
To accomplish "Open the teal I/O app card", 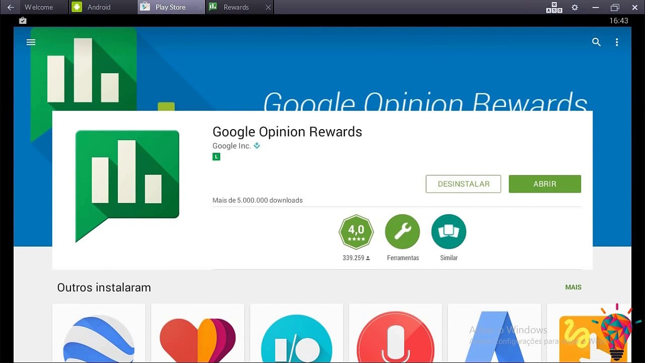I will point(296,333).
